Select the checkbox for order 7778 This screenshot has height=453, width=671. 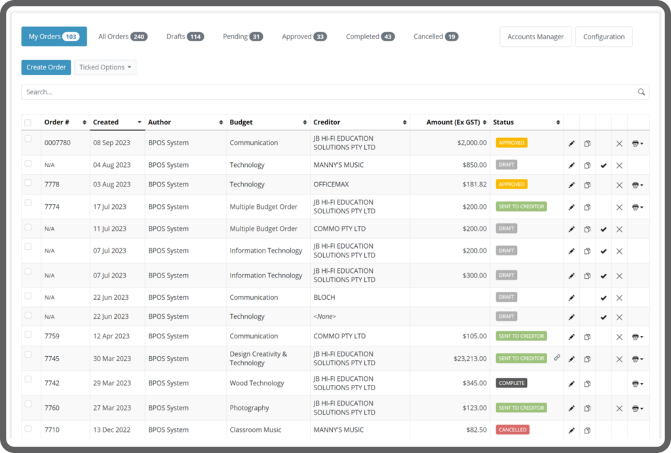pos(28,183)
